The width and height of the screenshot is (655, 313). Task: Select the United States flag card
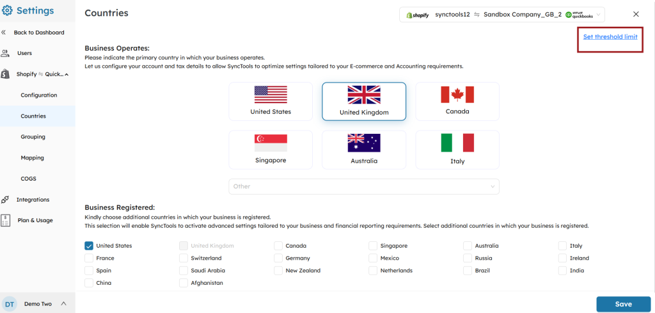coord(271,101)
